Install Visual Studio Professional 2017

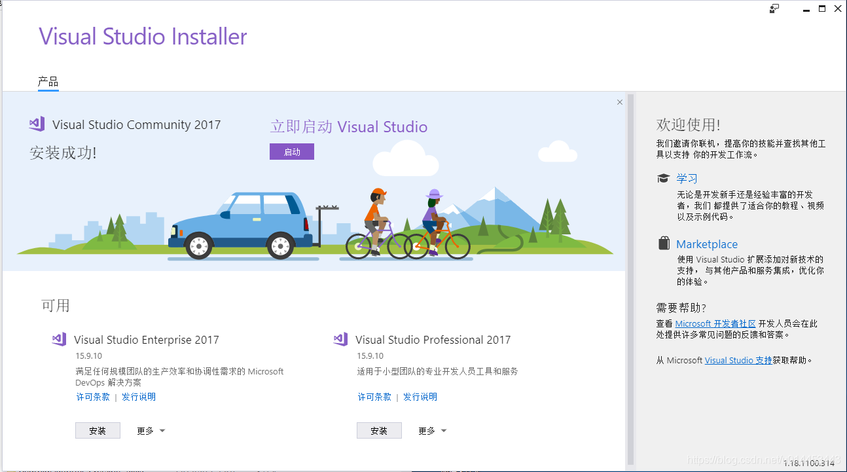(x=379, y=431)
